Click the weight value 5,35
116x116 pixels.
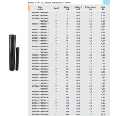(103, 103)
